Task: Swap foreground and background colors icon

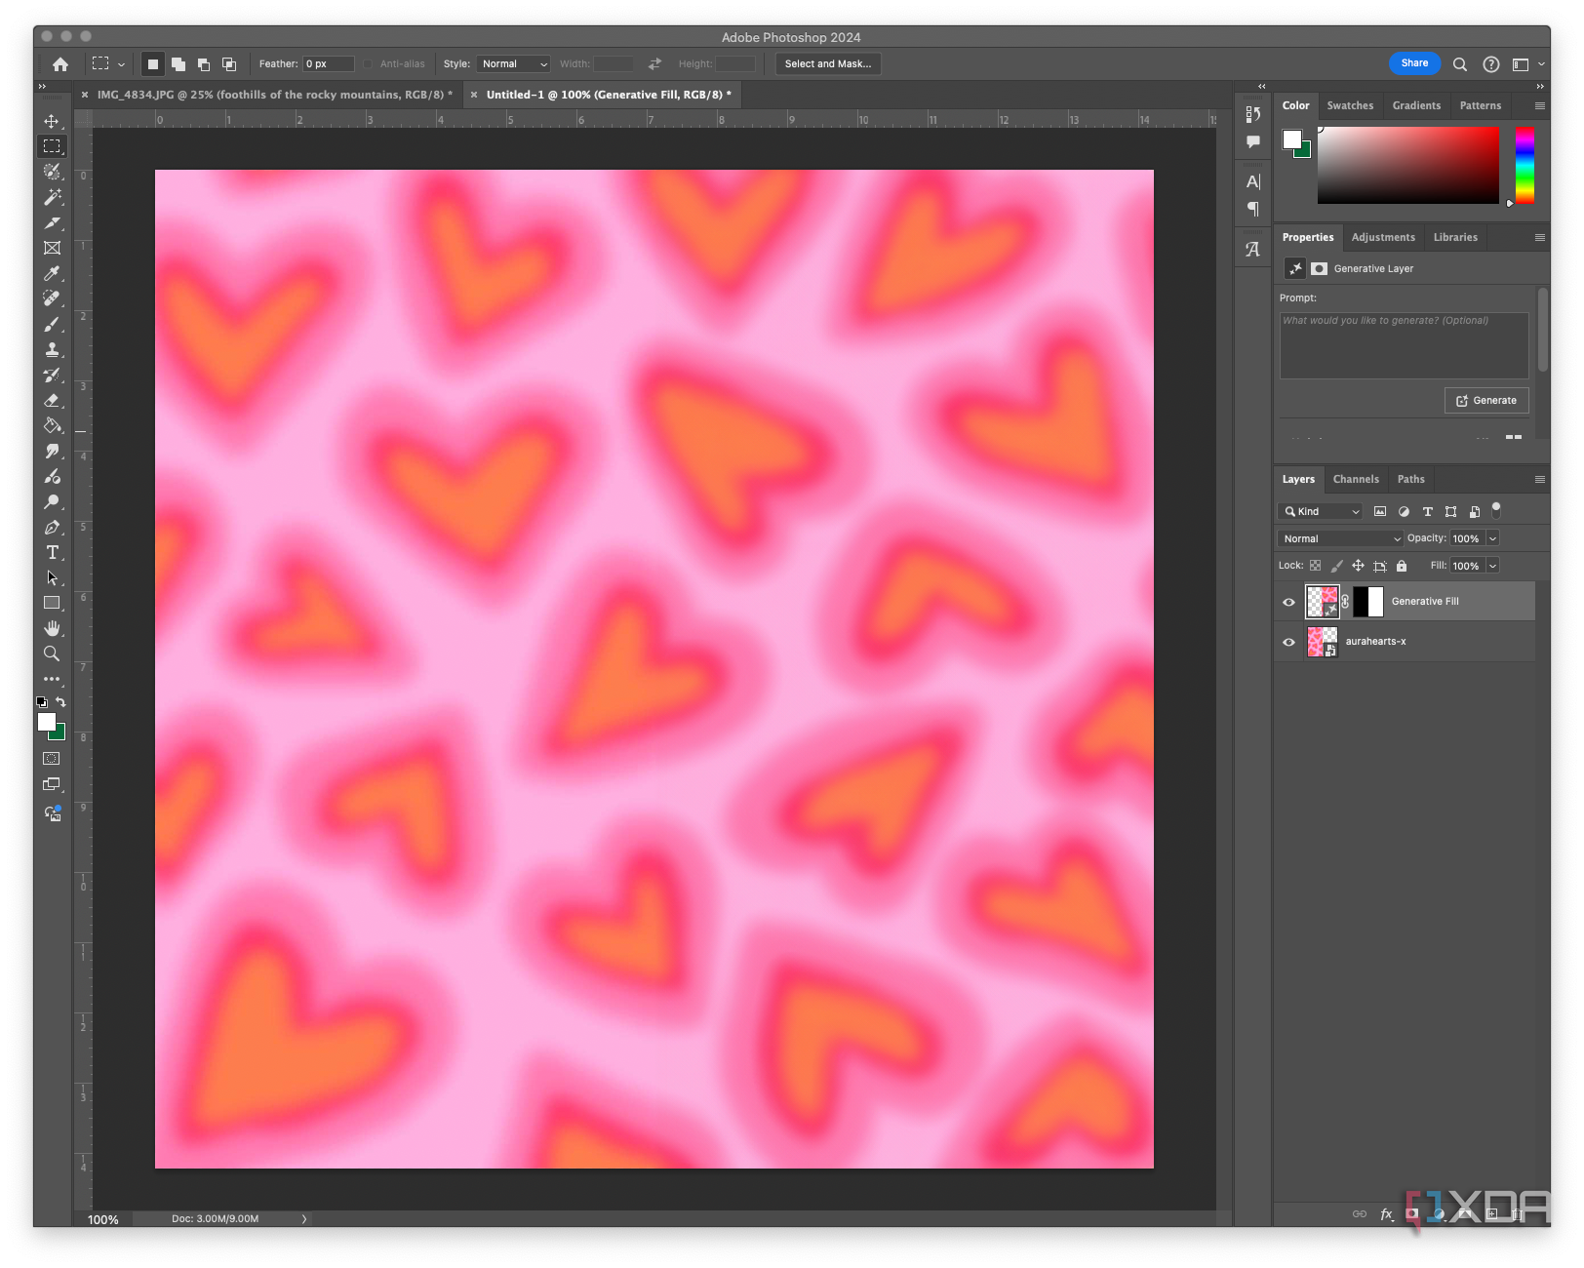Action: pyautogui.click(x=60, y=702)
